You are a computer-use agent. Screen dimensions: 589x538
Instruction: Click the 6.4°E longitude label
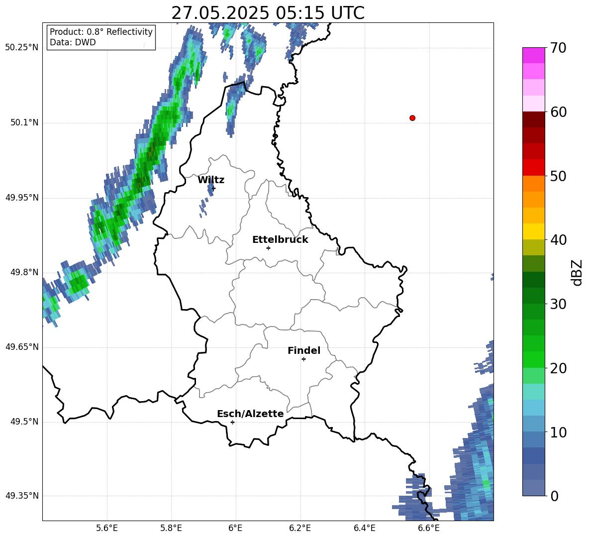[x=364, y=528]
